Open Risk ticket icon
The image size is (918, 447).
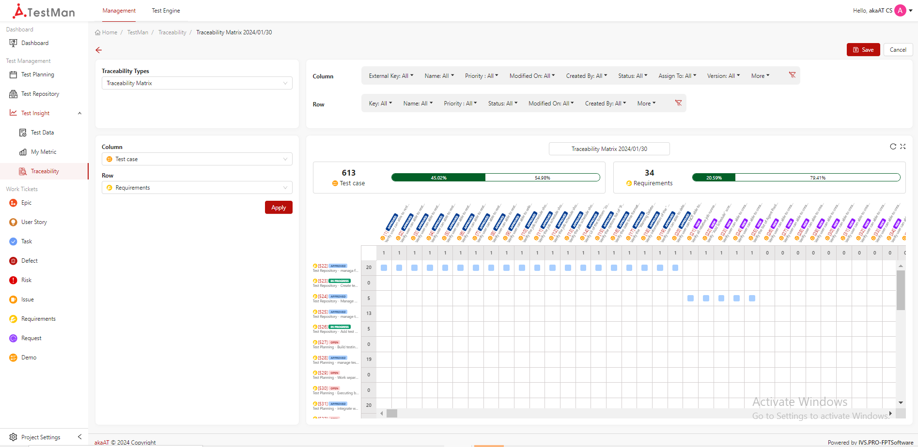click(x=14, y=280)
